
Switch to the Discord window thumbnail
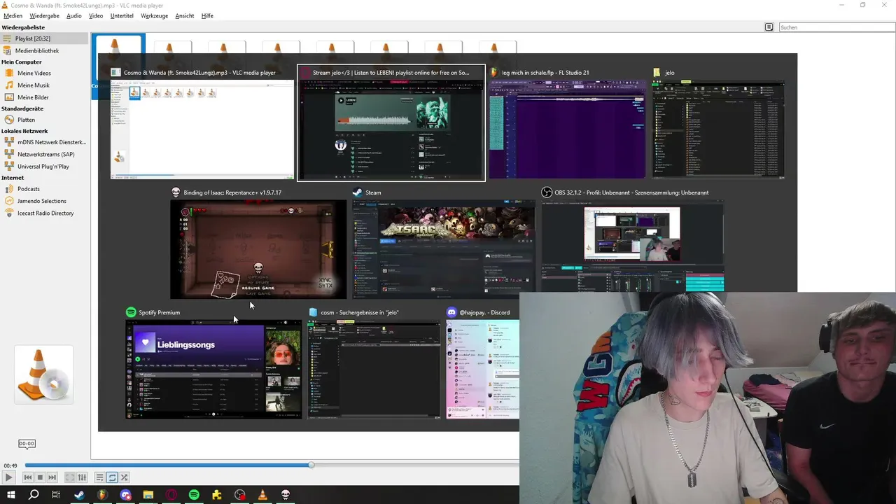click(483, 363)
